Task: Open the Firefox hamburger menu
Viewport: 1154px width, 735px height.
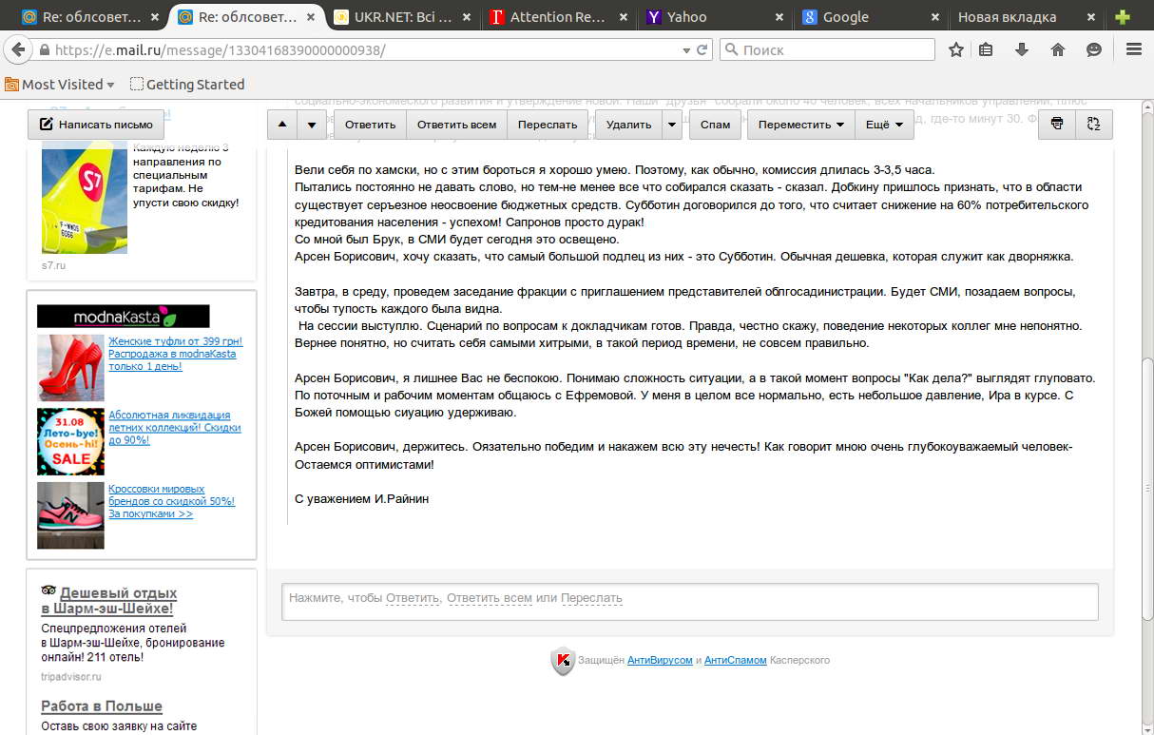Action: 1134,49
